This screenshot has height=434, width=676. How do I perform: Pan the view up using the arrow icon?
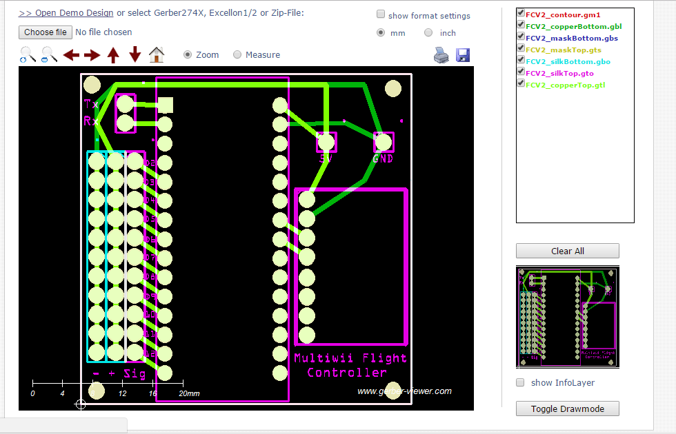point(113,54)
